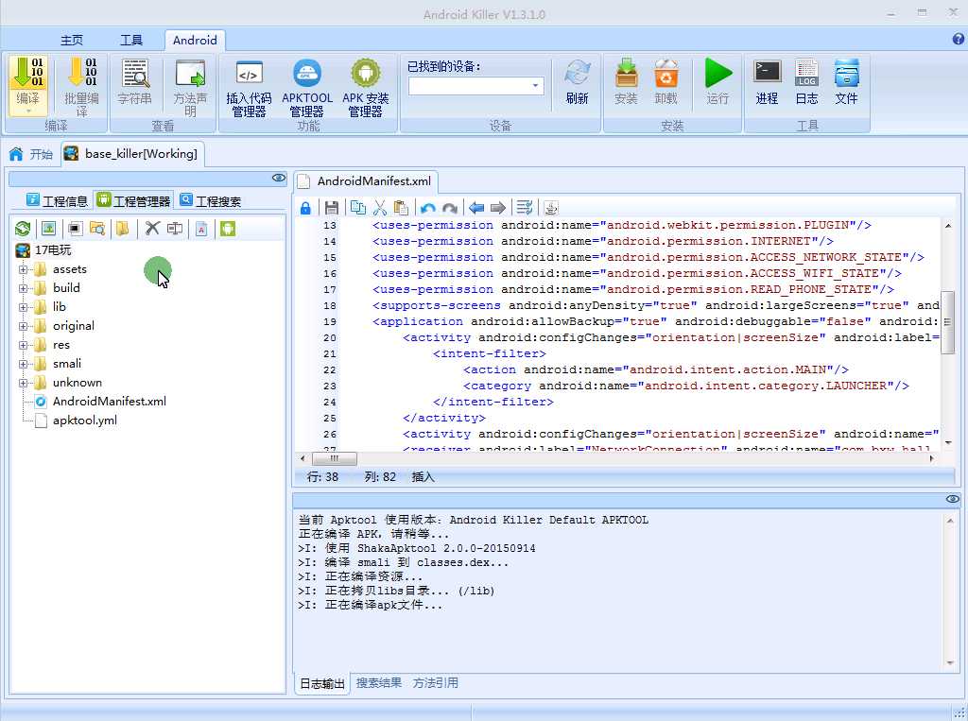This screenshot has width=968, height=721.
Task: Expand the lib folder
Action: pyautogui.click(x=23, y=307)
